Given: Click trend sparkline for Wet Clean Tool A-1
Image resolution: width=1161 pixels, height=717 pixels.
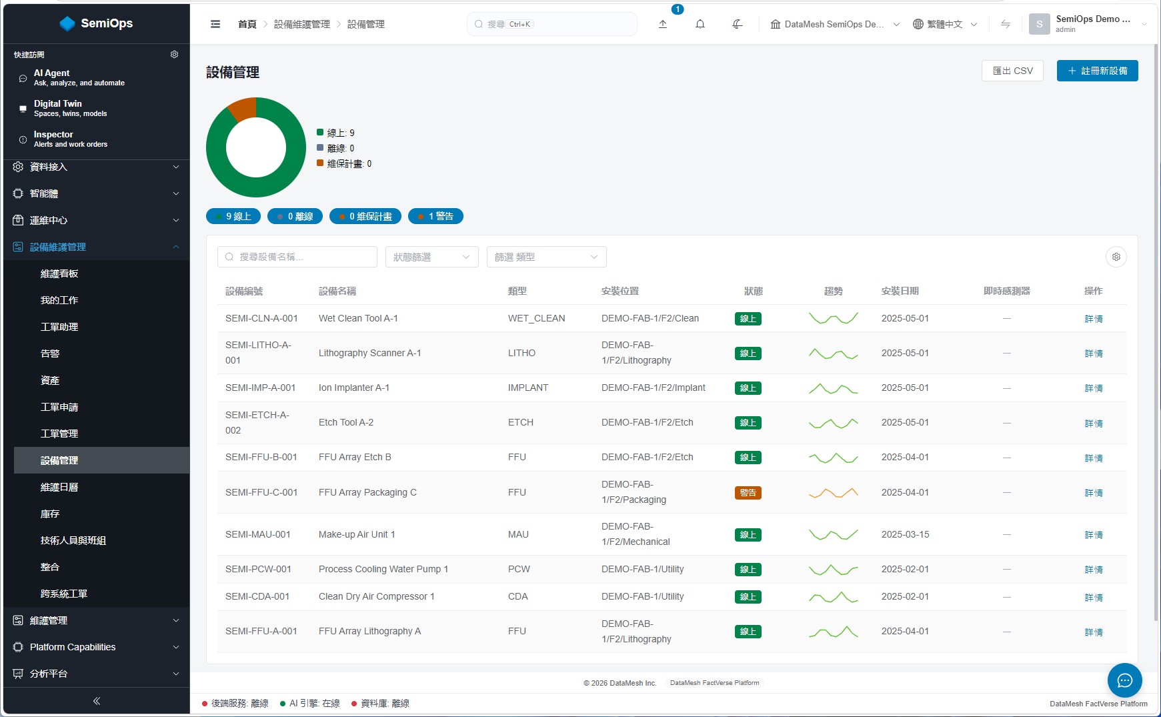Looking at the screenshot, I should [x=834, y=318].
